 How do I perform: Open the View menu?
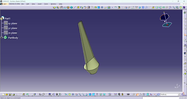(33, 4)
